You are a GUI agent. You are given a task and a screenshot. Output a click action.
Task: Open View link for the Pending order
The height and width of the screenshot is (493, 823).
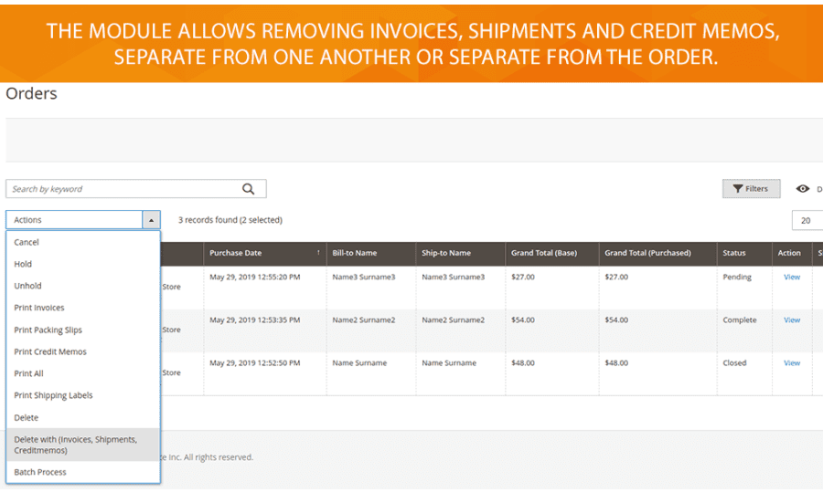coord(791,277)
